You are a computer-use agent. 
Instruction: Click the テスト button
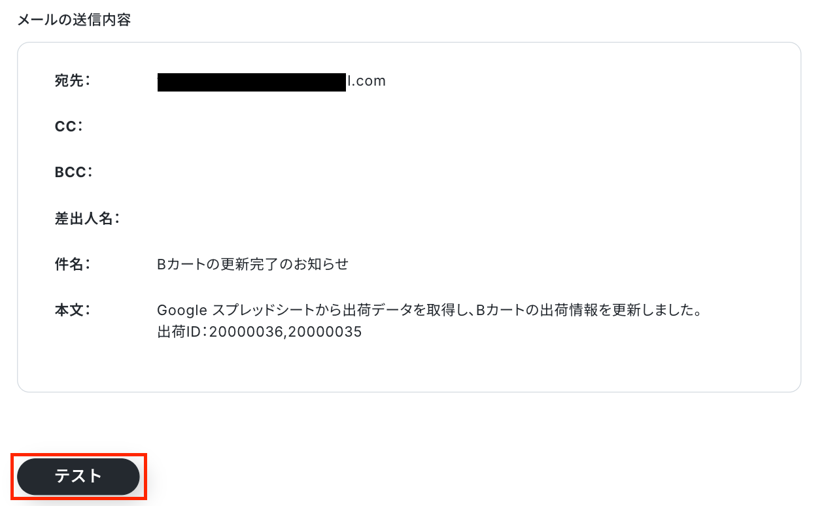78,477
